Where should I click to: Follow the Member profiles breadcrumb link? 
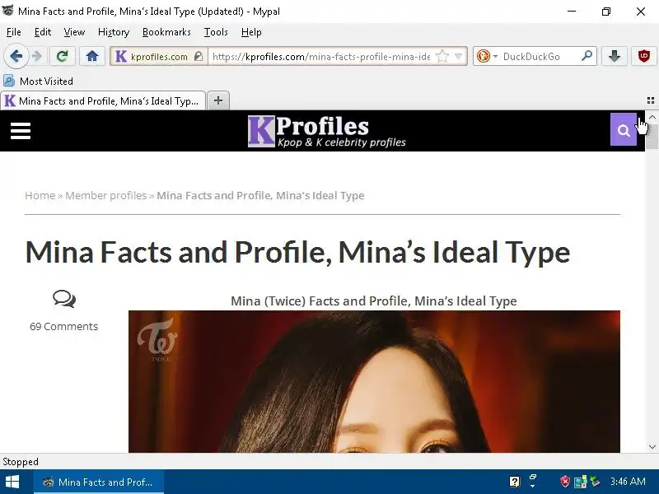(x=106, y=196)
